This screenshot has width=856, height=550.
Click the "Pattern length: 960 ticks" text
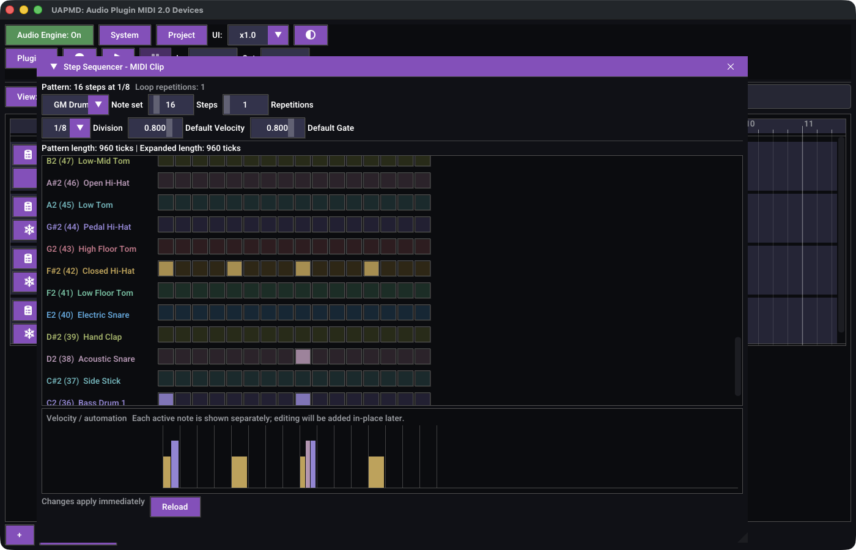pyautogui.click(x=87, y=148)
